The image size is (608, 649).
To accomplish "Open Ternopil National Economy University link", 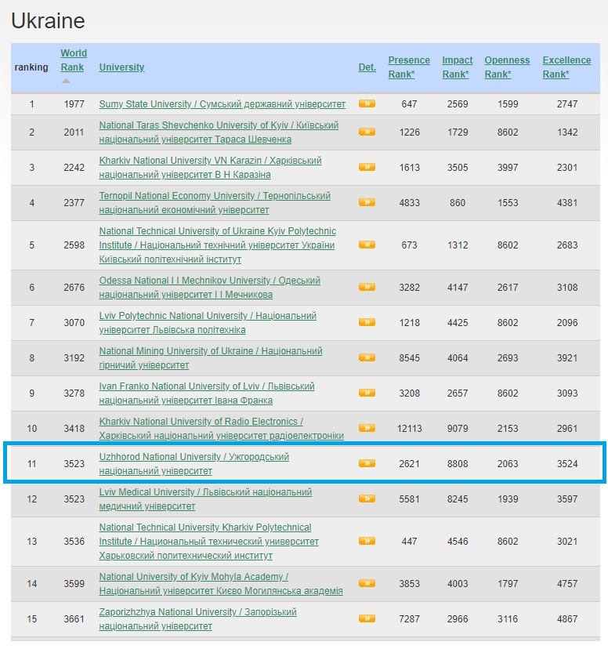I will (x=215, y=202).
